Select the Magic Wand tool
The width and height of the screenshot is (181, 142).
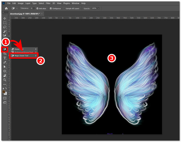click(x=5, y=31)
